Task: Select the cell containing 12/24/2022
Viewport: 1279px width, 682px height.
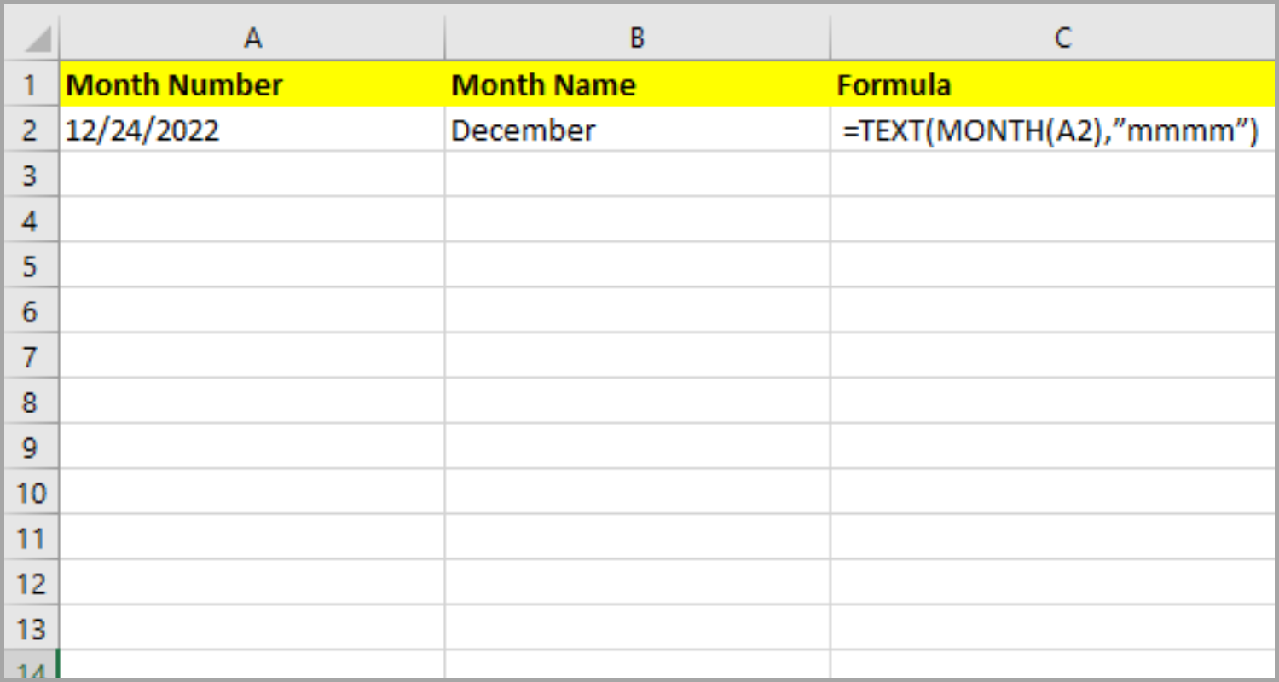Action: coord(252,129)
